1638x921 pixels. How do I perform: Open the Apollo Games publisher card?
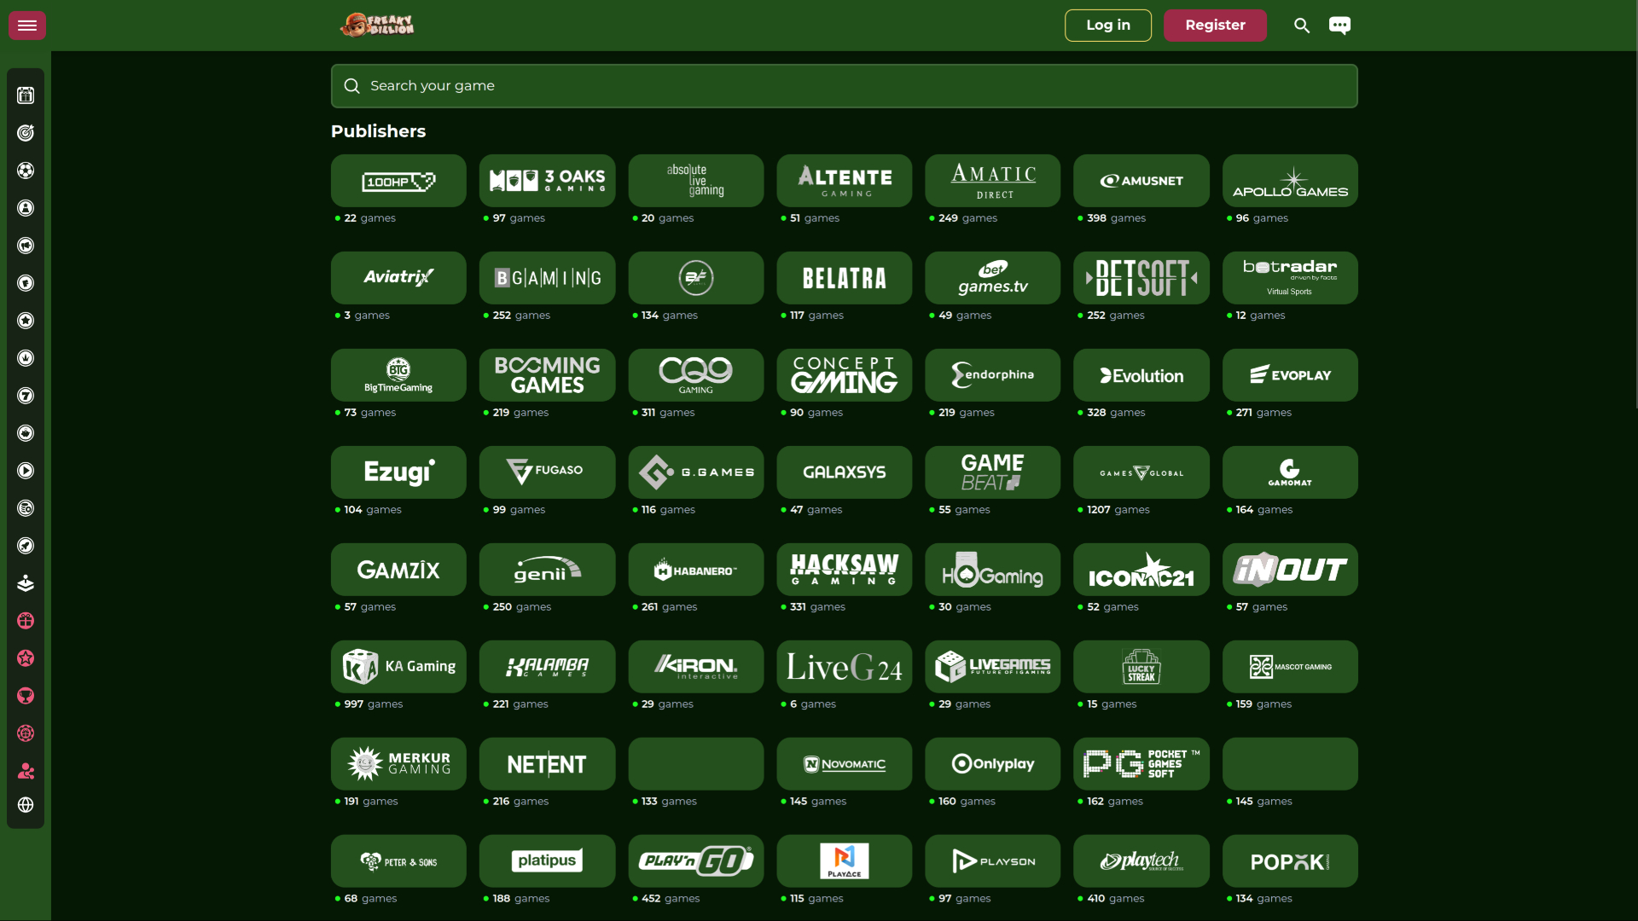tap(1290, 181)
